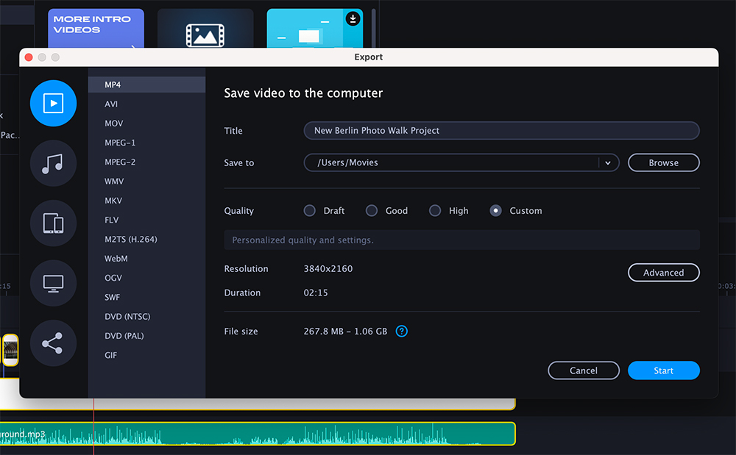The image size is (736, 455).
Task: Click the 267.8 MB – 1.06 GB size text
Action: coord(345,332)
